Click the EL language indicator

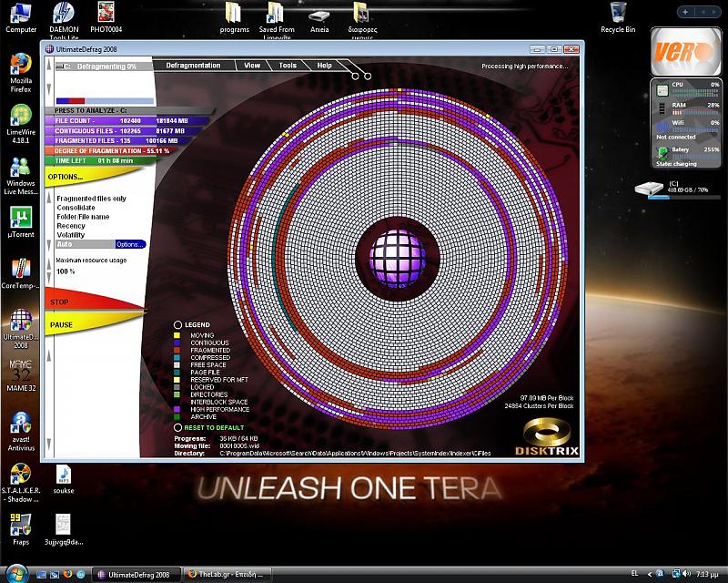point(634,574)
